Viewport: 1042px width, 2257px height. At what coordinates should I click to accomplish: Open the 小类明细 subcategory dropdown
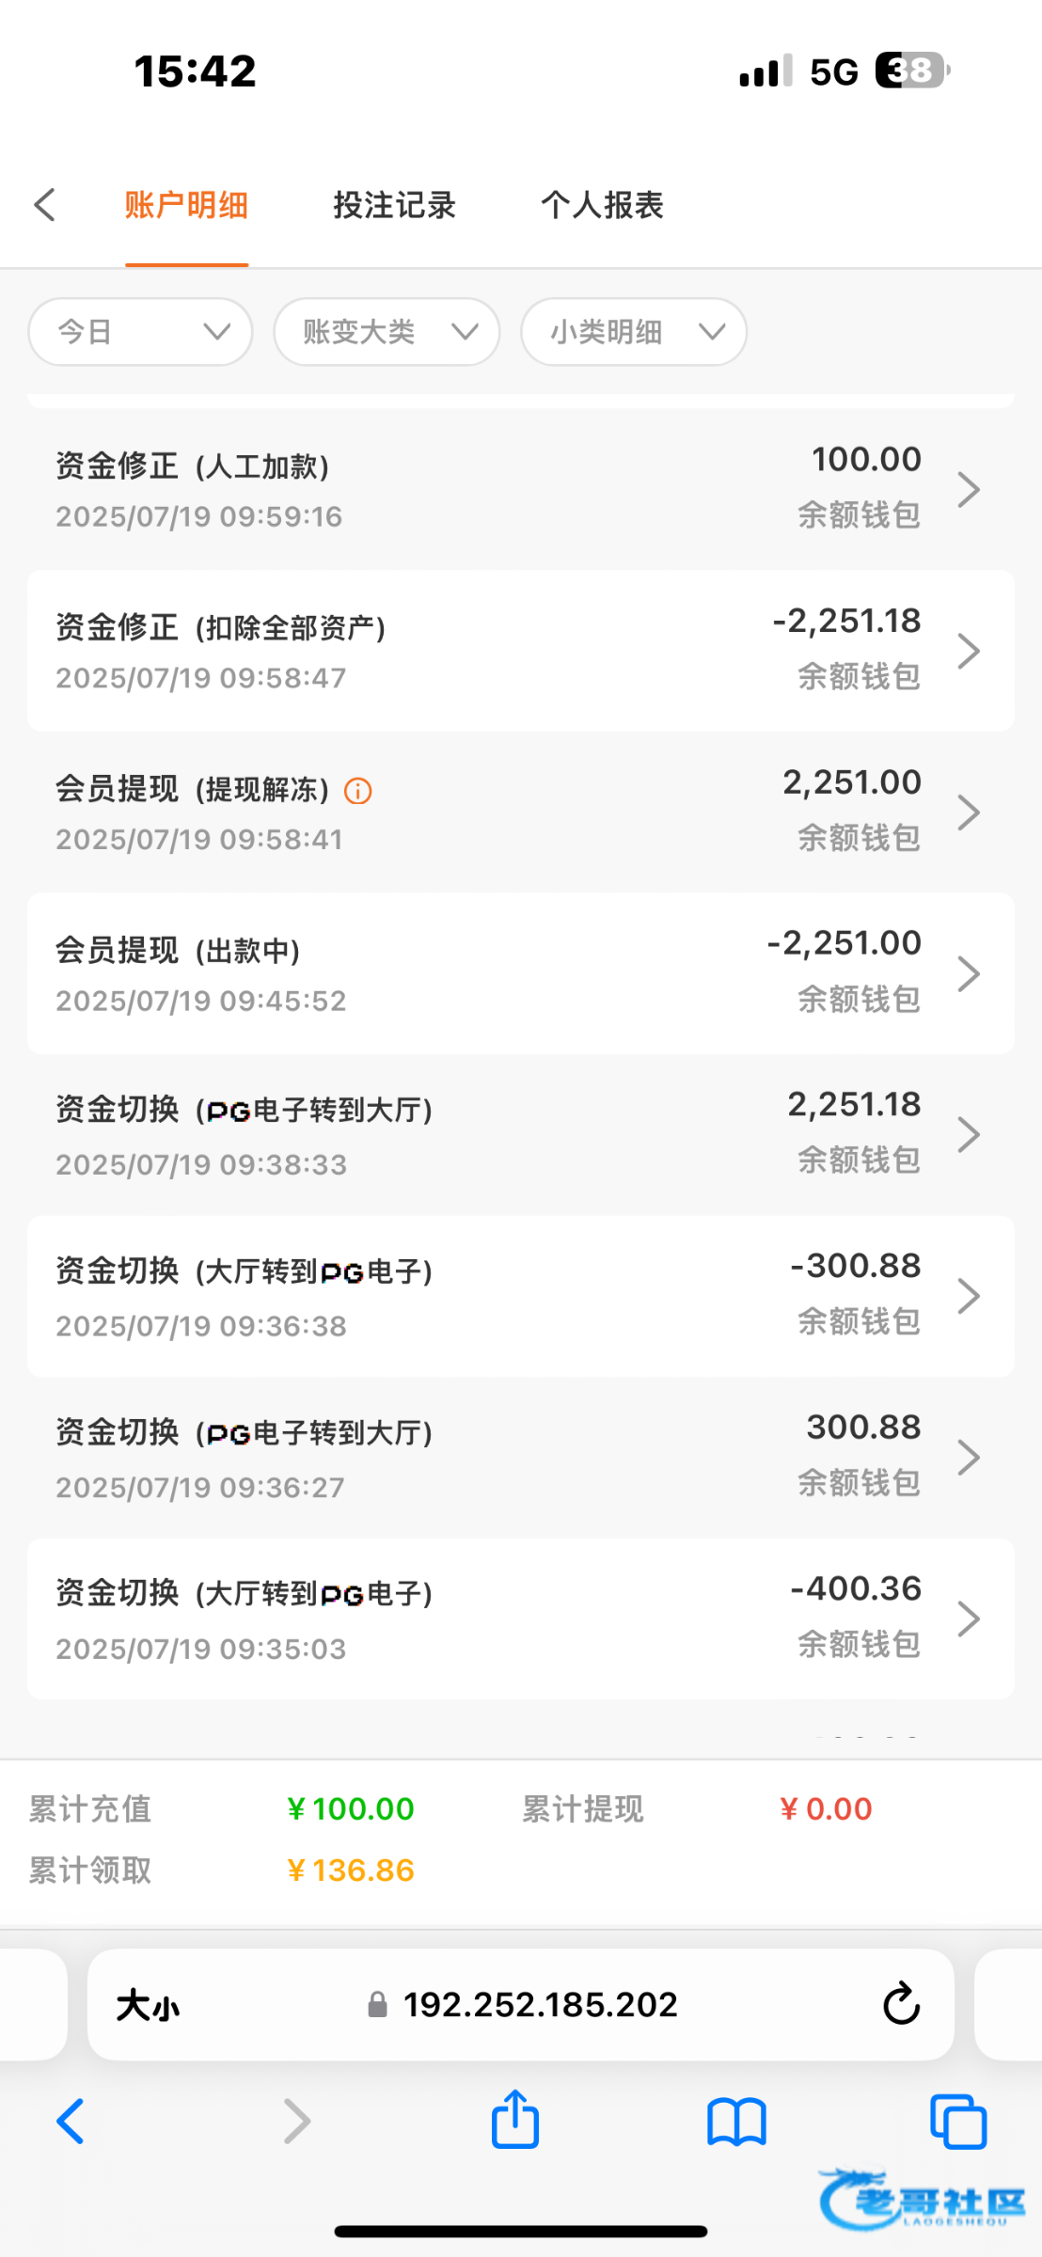click(633, 332)
